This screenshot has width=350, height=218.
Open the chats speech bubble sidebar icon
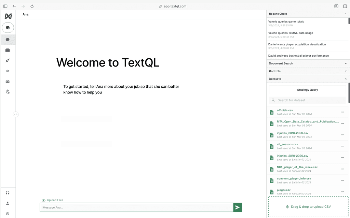coord(8,40)
